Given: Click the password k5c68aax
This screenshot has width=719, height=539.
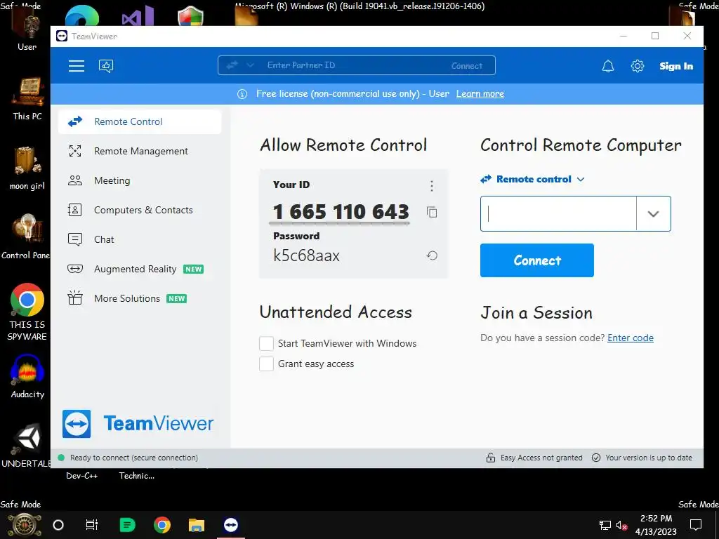Looking at the screenshot, I should point(306,255).
